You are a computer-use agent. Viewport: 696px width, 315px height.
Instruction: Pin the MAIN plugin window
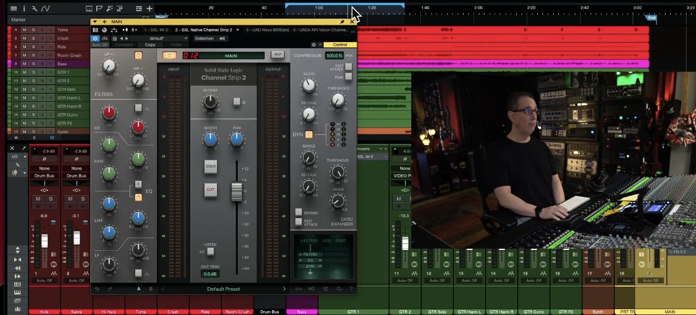(342, 22)
